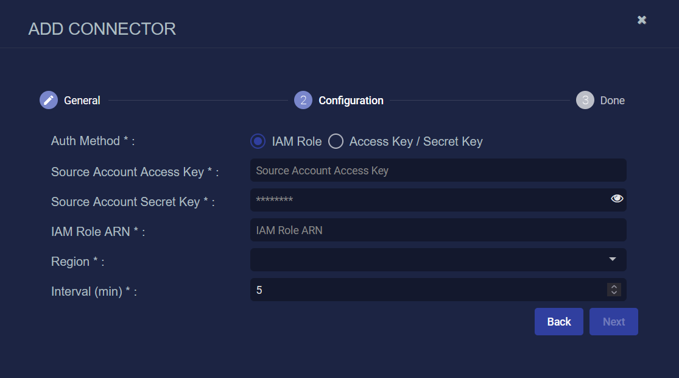679x378 pixels.
Task: Show the secret key with eye icon
Action: [617, 198]
